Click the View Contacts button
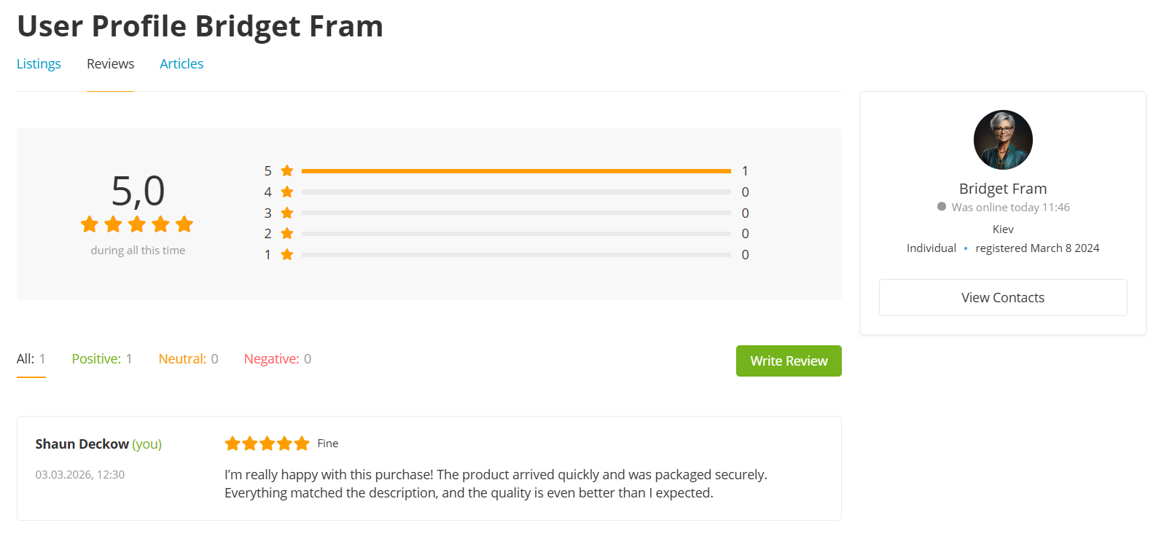The image size is (1164, 539). 1002,297
